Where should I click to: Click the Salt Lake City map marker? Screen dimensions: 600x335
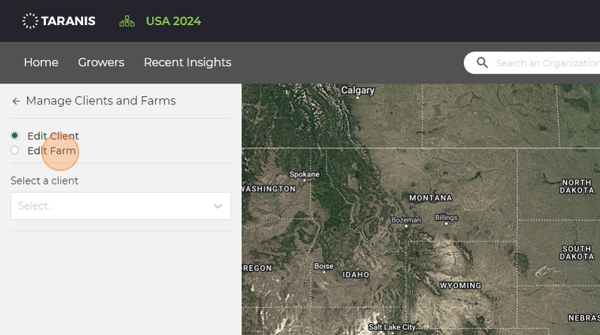tap(391, 327)
